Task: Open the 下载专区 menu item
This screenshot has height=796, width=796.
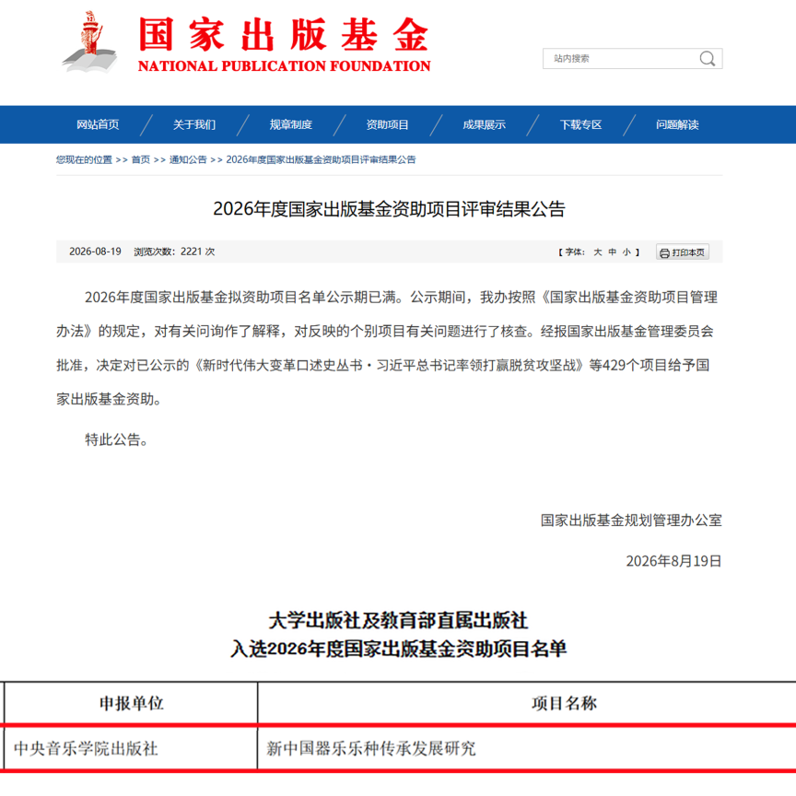Action: [x=580, y=125]
